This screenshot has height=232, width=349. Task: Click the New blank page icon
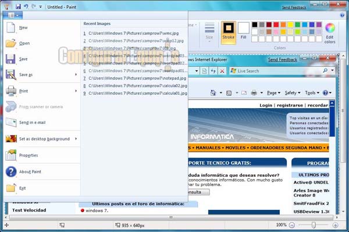(10, 27)
